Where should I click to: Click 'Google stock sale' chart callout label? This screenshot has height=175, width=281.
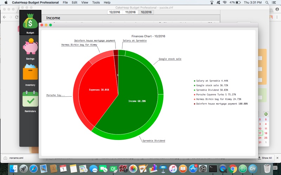coord(170,59)
